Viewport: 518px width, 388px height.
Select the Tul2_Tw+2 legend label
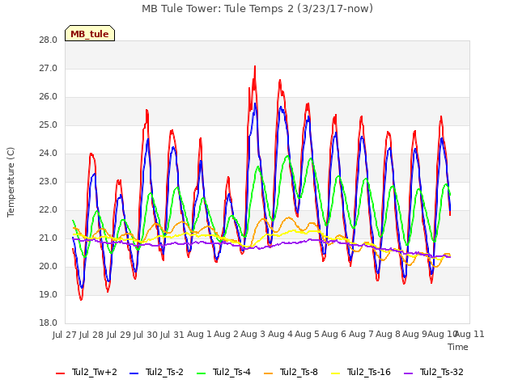95,372
